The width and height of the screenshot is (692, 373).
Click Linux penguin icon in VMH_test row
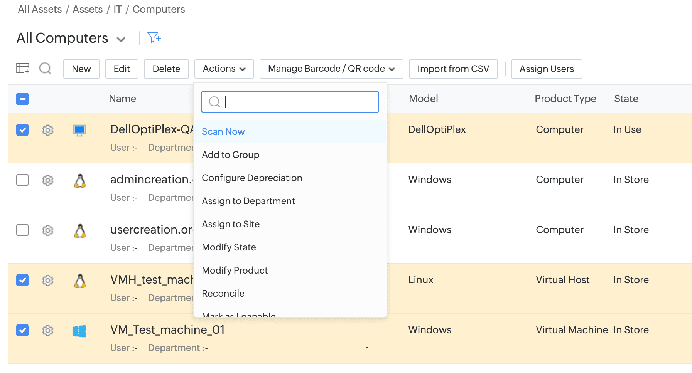tap(79, 281)
